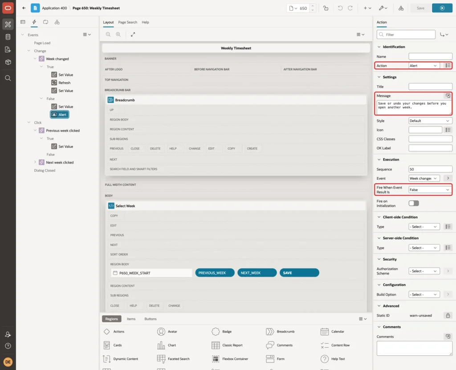The image size is (456, 370).
Task: Expand the layout to full screen
Action: pyautogui.click(x=133, y=35)
